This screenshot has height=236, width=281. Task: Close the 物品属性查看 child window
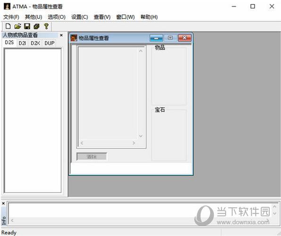pos(185,38)
